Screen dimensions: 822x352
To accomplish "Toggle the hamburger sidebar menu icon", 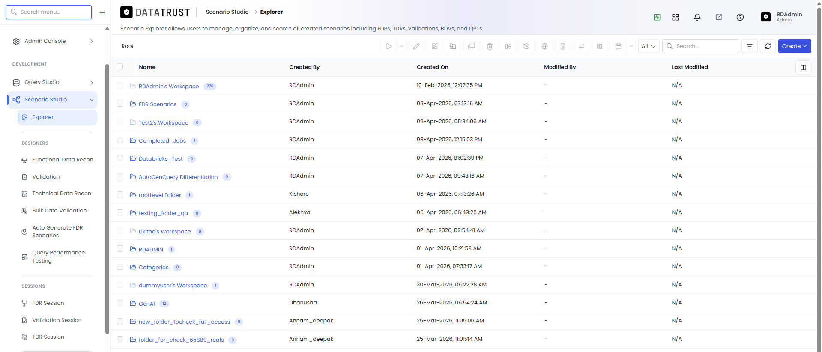I will 102,12.
